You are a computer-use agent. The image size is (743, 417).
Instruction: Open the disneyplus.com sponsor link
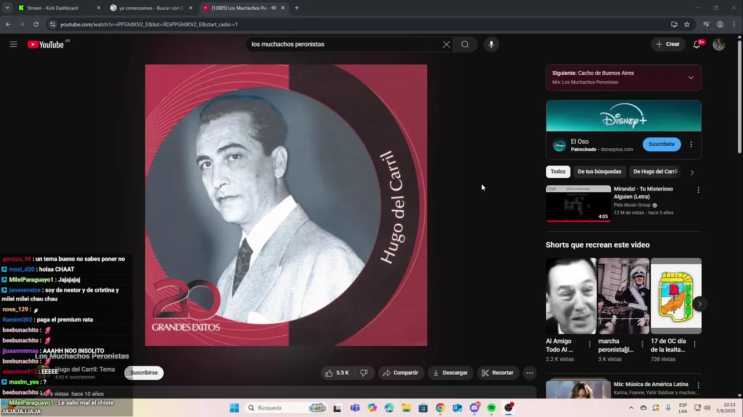pyautogui.click(x=616, y=149)
